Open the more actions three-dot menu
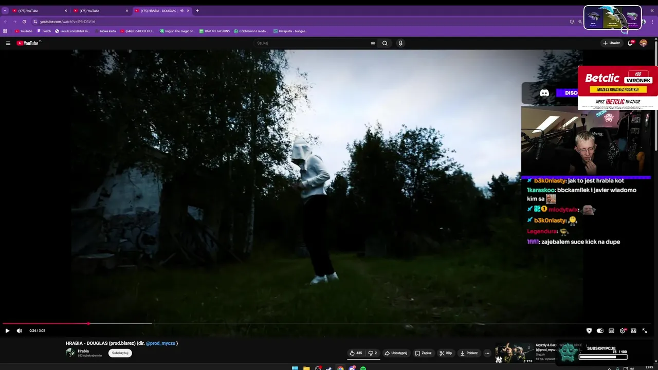This screenshot has width=658, height=370. 487,353
